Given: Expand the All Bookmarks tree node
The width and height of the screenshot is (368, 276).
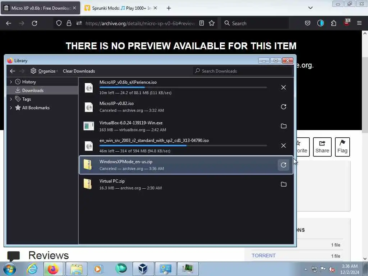Looking at the screenshot, I should tap(11, 108).
